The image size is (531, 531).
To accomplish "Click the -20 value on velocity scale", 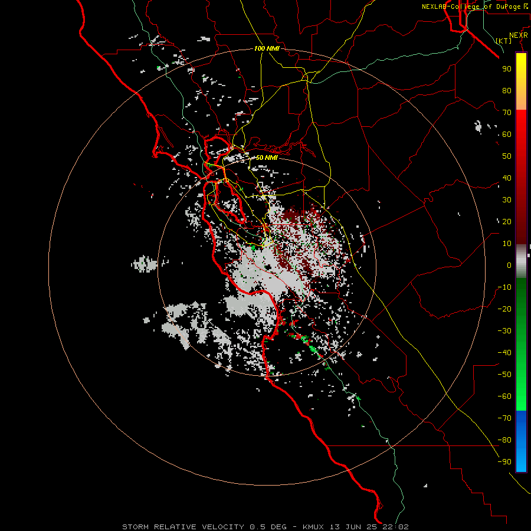I will tap(504, 309).
